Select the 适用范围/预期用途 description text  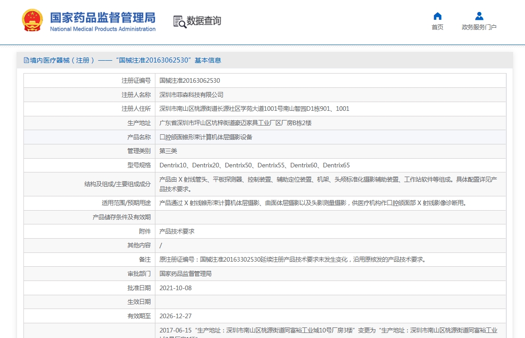(x=313, y=203)
